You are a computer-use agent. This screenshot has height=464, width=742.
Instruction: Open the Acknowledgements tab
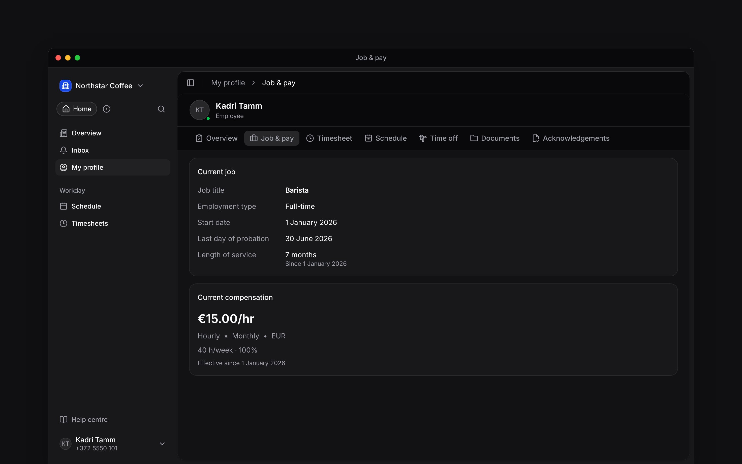pyautogui.click(x=571, y=138)
